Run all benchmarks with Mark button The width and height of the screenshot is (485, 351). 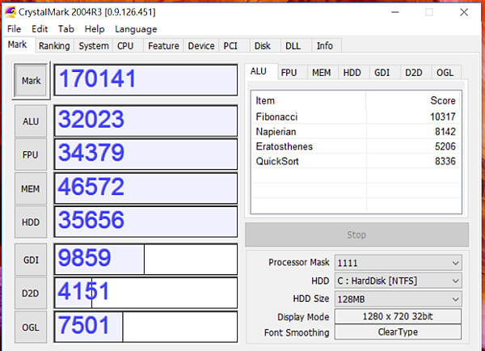tap(31, 81)
